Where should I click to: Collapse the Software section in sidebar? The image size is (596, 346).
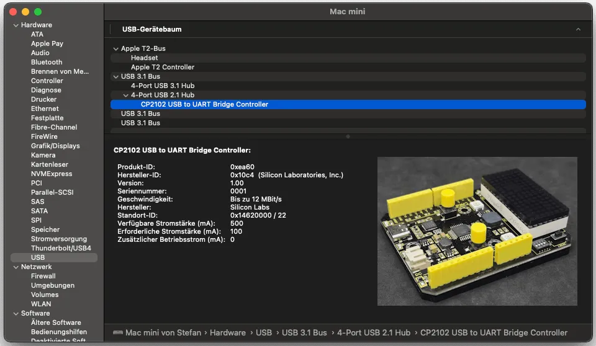tap(16, 314)
